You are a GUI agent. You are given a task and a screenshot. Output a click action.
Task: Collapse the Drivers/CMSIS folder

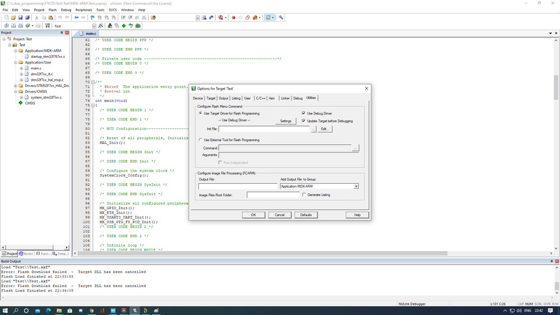point(16,91)
